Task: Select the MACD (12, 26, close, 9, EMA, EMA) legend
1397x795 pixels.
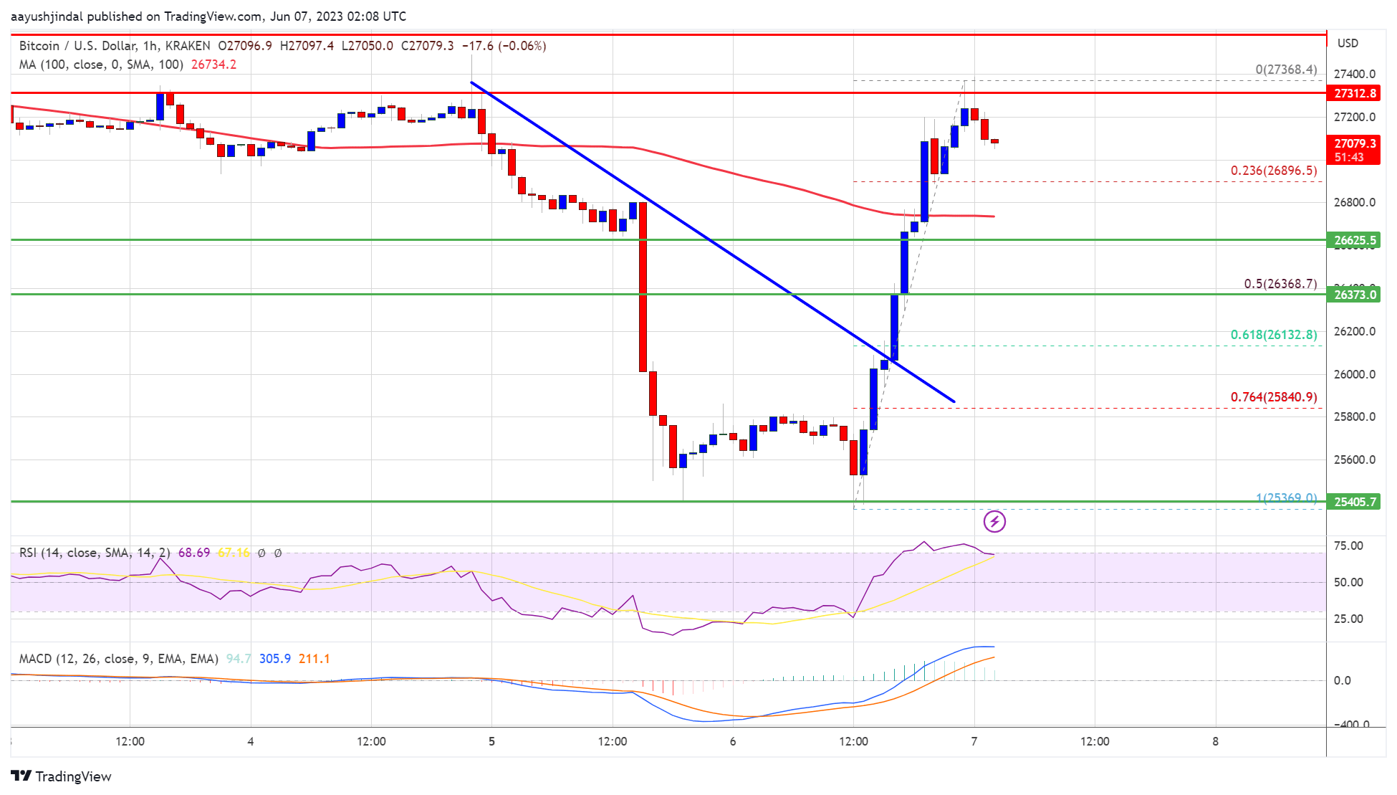Action: point(119,659)
